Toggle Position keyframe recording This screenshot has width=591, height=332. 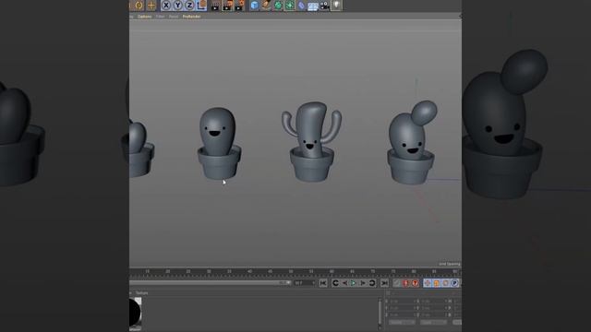pos(427,283)
